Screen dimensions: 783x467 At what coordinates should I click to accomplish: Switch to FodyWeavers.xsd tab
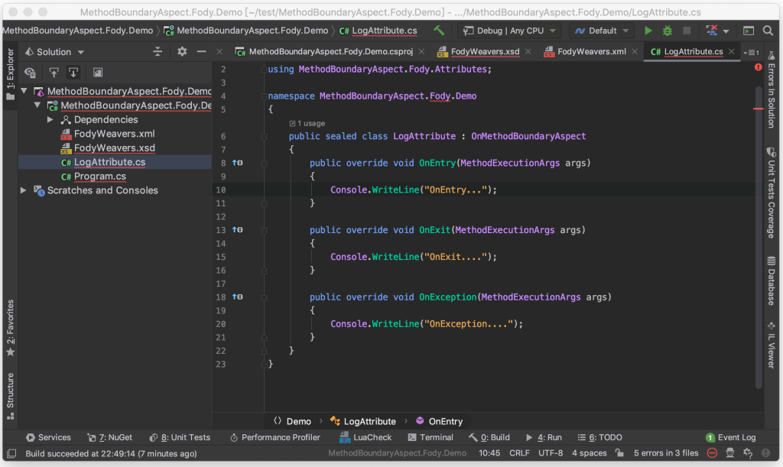pos(485,51)
